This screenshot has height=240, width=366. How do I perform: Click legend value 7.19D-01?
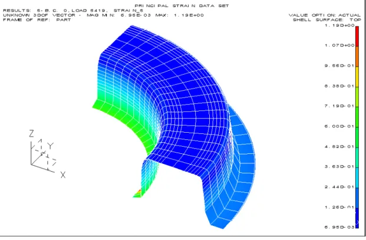(x=339, y=106)
